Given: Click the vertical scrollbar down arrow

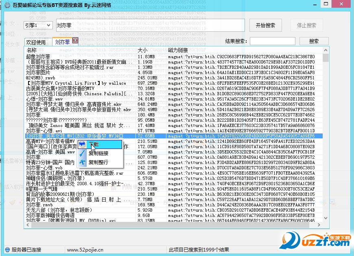Looking at the screenshot, I should point(326,218).
